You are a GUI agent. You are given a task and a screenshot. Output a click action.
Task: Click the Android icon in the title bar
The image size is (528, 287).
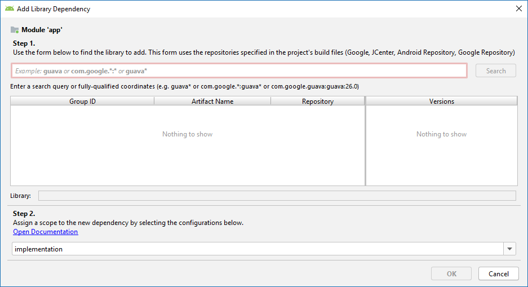10,9
